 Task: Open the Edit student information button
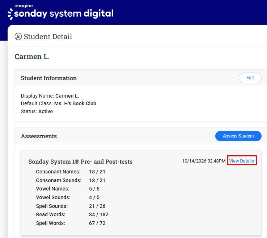250,78
